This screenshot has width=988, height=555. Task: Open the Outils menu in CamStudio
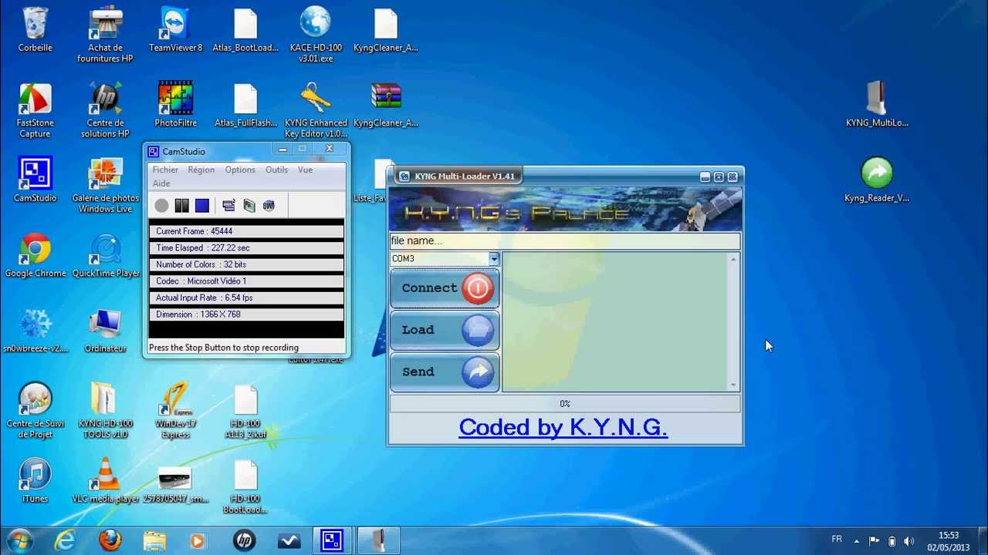[x=276, y=170]
